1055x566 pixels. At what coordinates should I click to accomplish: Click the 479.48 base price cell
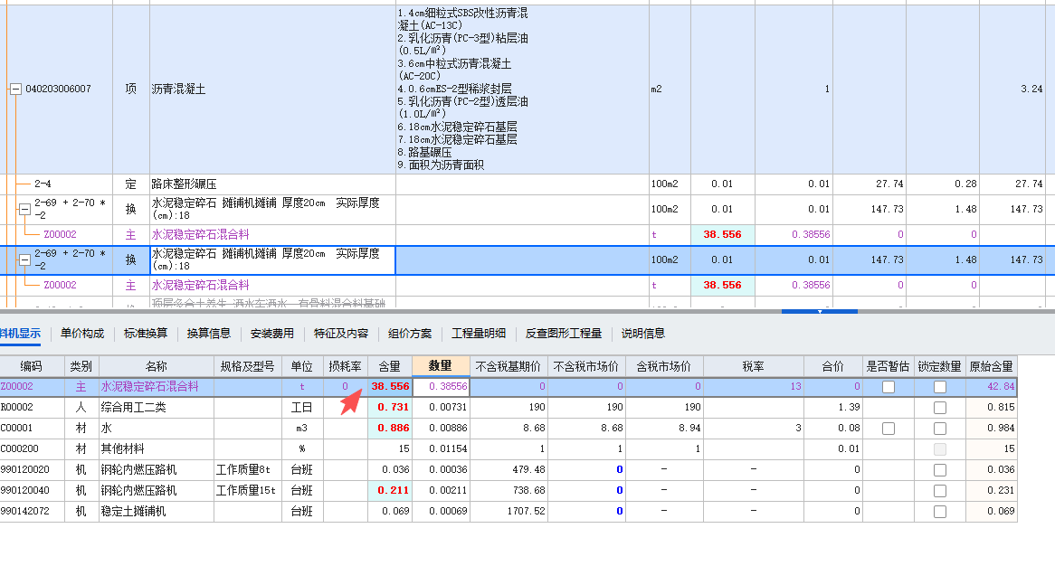(x=508, y=470)
